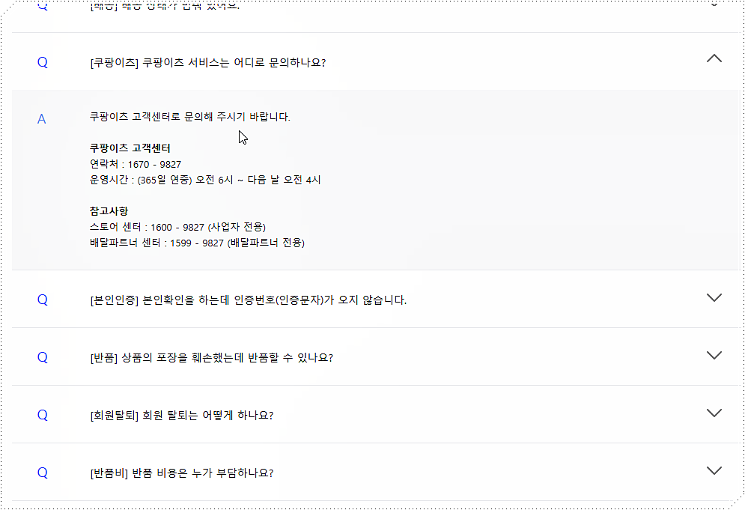Expand the [회원탈퇴] question with its chevron

pyautogui.click(x=714, y=413)
